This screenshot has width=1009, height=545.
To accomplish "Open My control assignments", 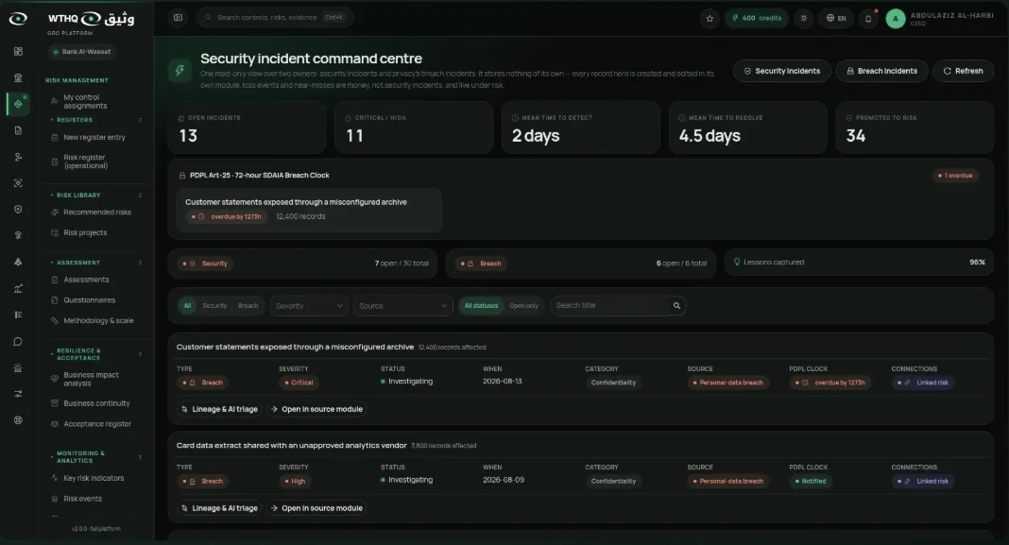I will 96,102.
